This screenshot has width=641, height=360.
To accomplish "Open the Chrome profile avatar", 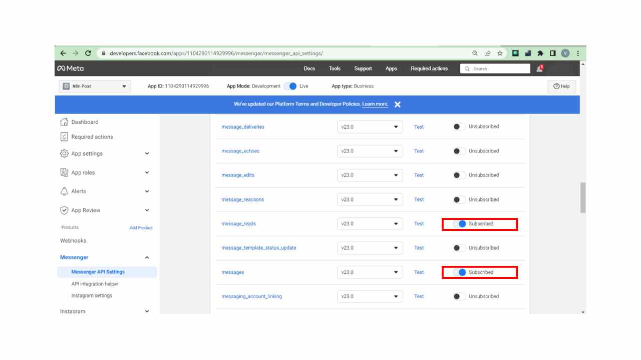I will pyautogui.click(x=565, y=53).
